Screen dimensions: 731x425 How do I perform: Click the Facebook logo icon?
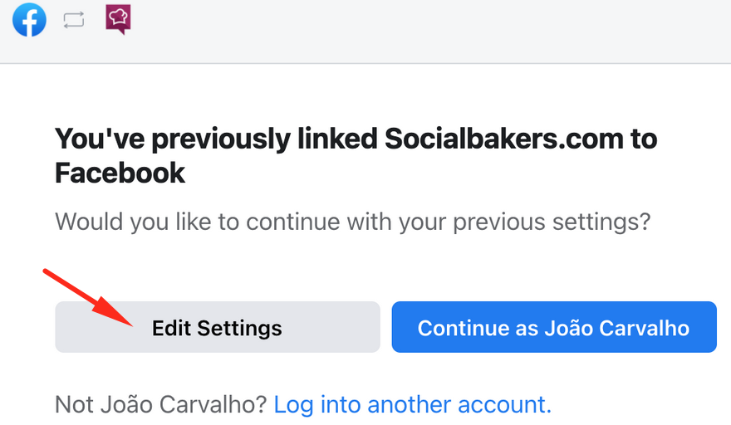click(x=29, y=20)
